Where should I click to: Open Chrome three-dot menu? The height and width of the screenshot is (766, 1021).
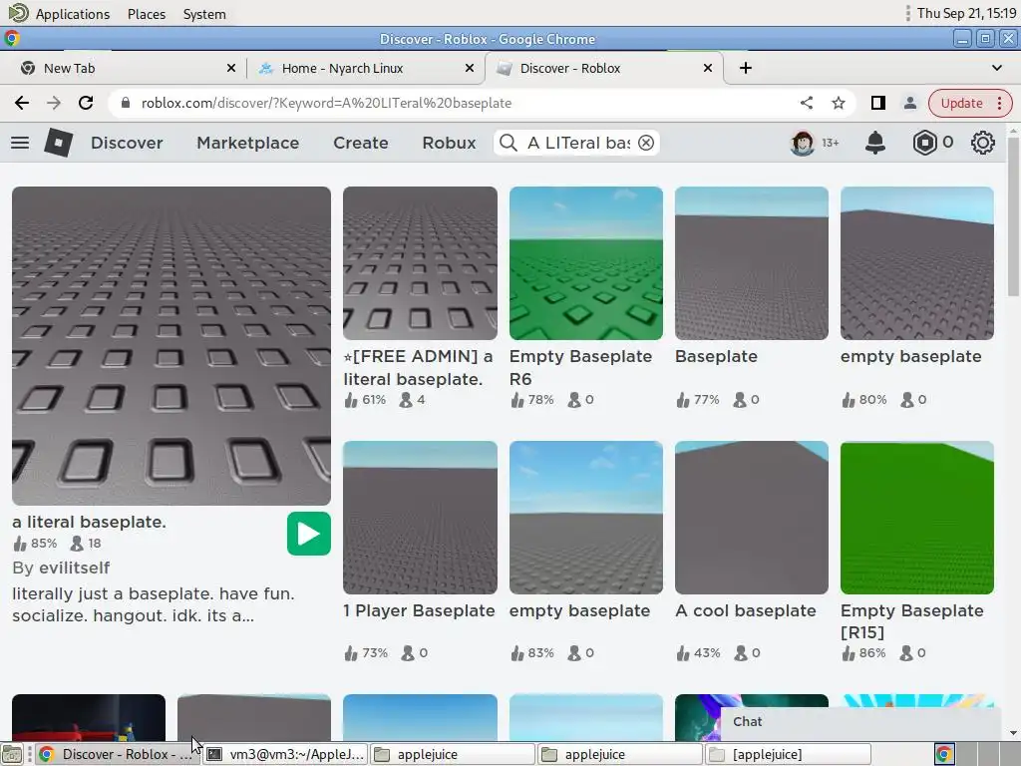tap(999, 103)
